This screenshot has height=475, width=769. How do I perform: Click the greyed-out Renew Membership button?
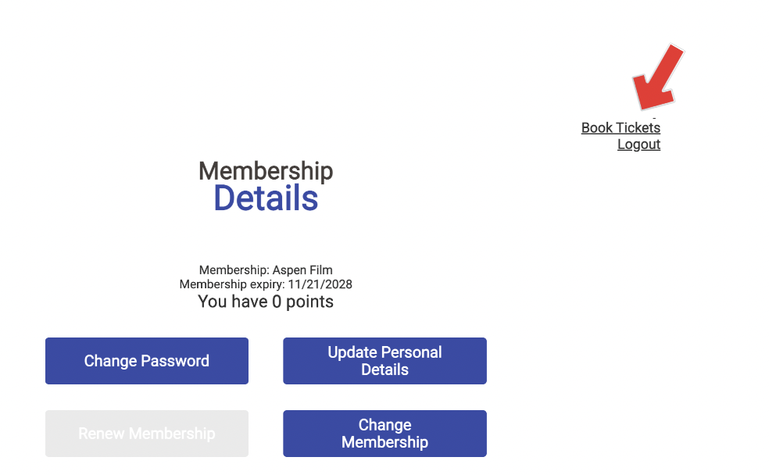147,434
